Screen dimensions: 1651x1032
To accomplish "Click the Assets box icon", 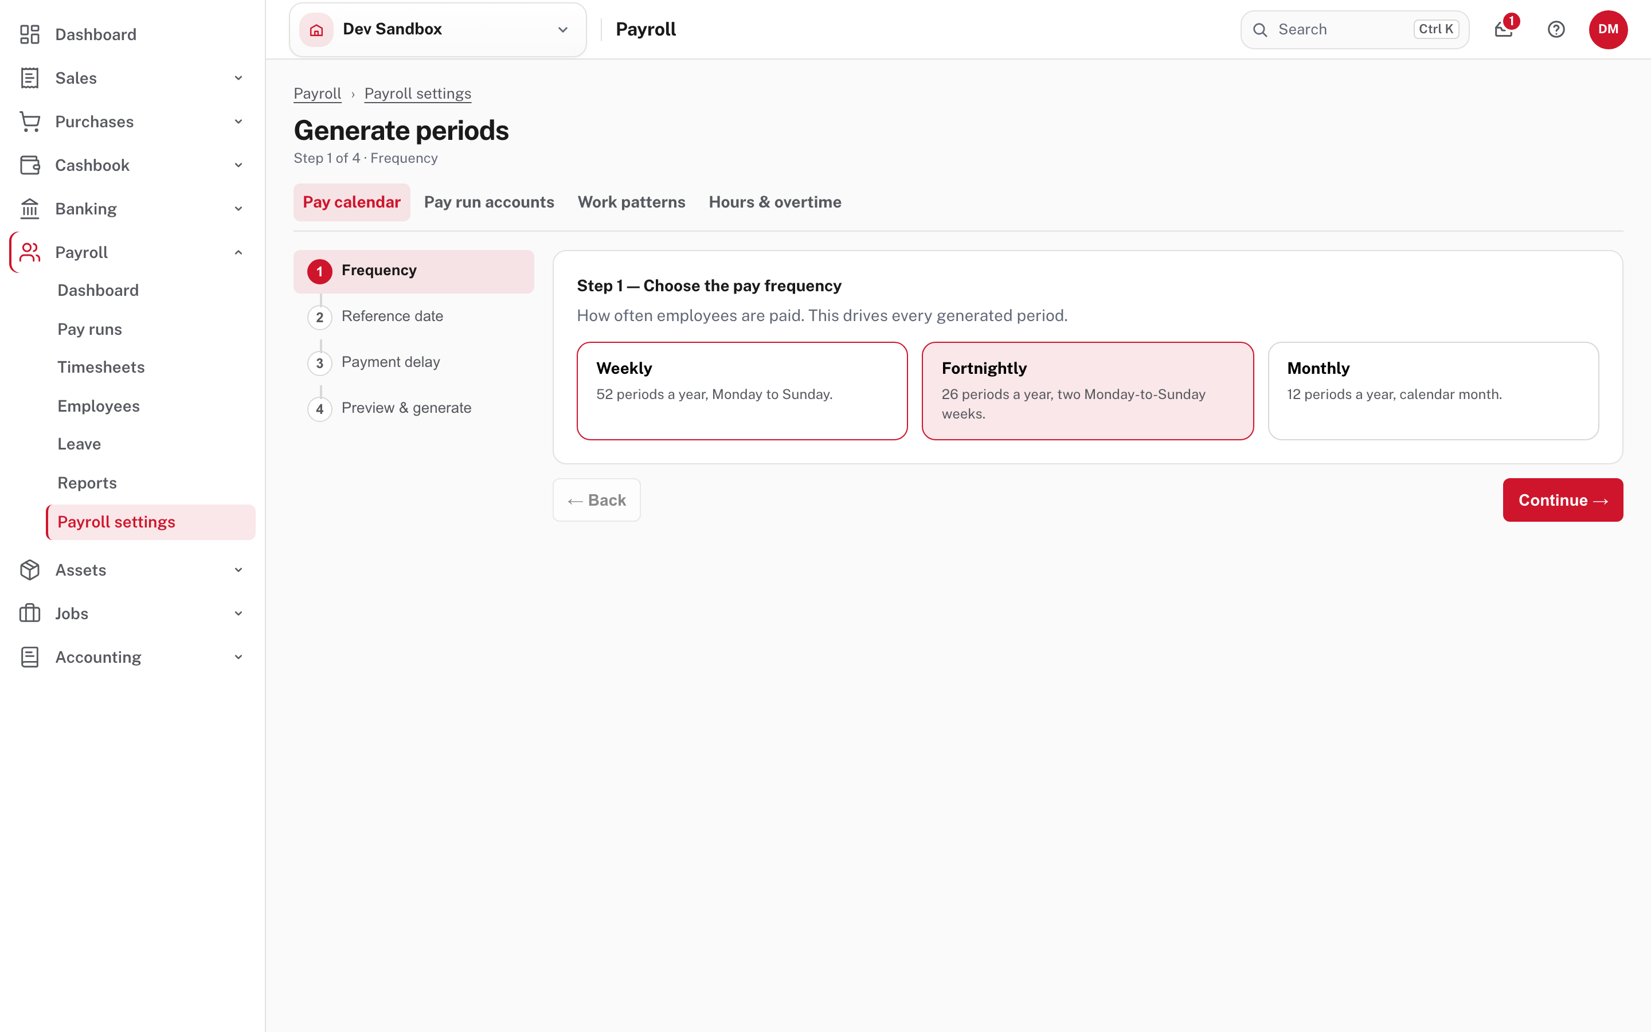I will [29, 570].
